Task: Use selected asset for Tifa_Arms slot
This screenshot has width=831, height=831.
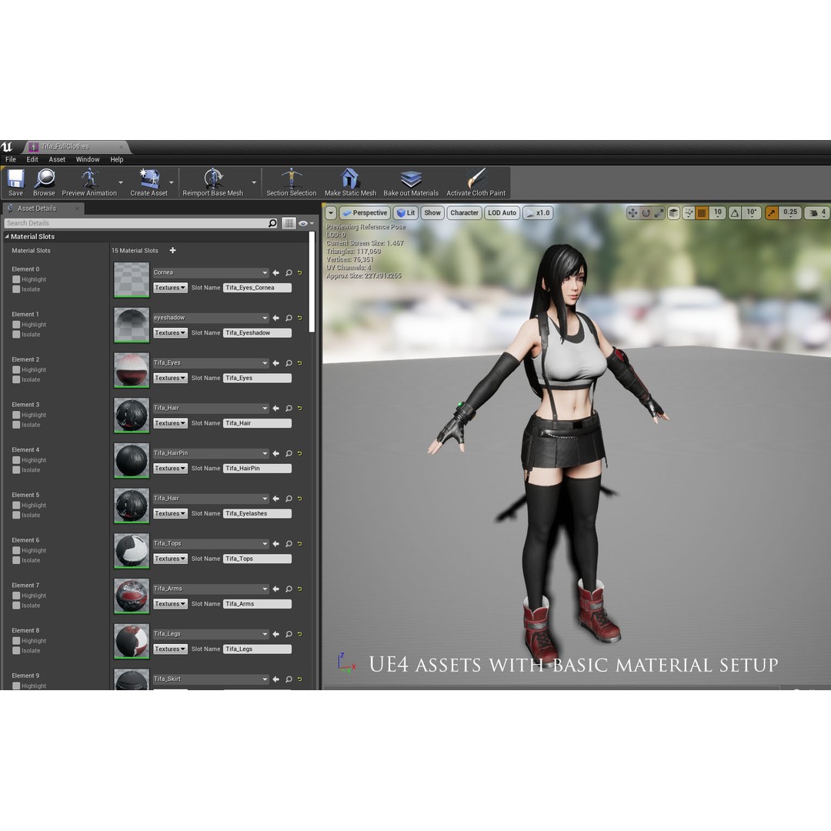Action: pos(276,589)
